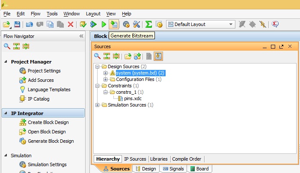Click the green Run play icon
This screenshot has width=300, height=173.
point(104,24)
